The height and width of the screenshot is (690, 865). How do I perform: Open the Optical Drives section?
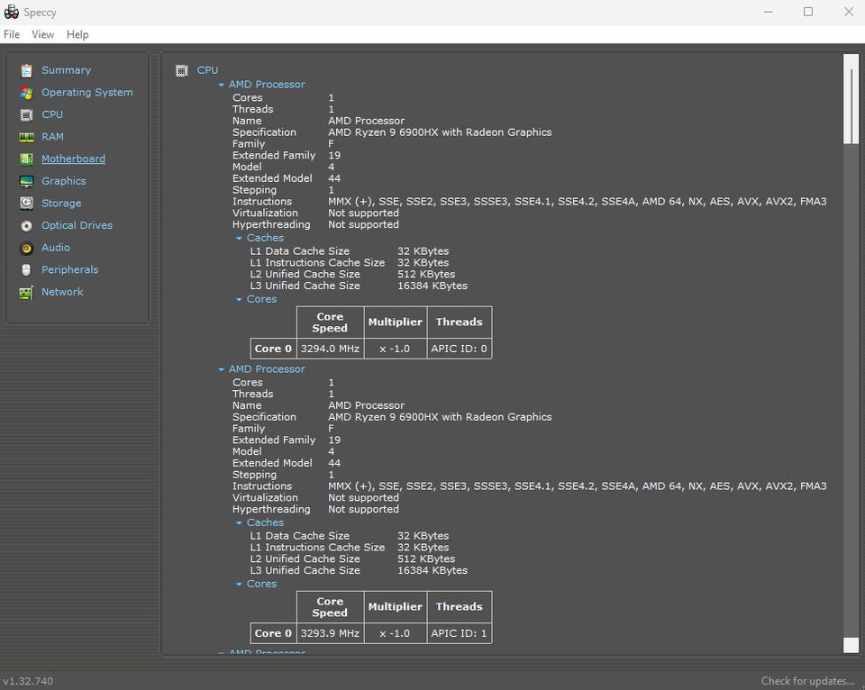(x=77, y=225)
